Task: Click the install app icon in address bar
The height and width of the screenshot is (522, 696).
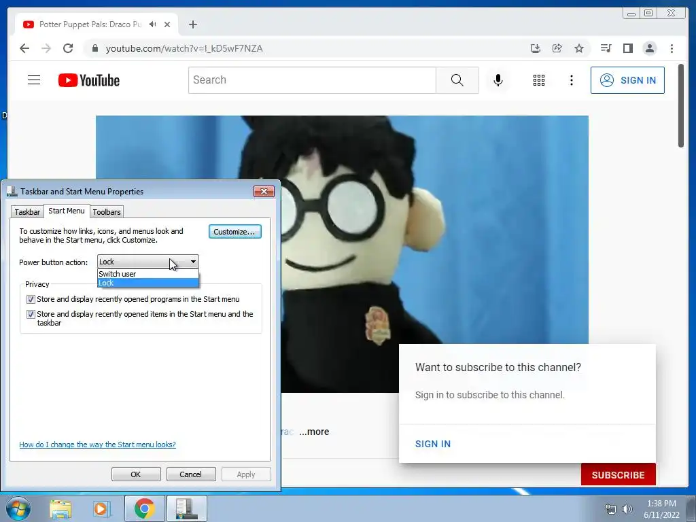Action: tap(536, 48)
